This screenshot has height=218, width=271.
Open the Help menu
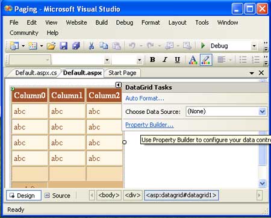pyautogui.click(x=52, y=33)
